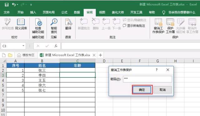Expand the Name Box dropdown arrow

click(23, 46)
